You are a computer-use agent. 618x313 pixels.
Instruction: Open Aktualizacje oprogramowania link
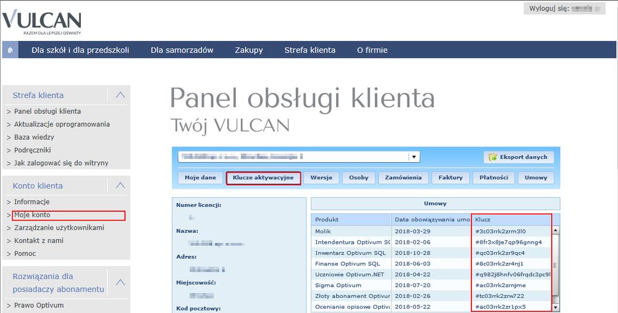62,124
